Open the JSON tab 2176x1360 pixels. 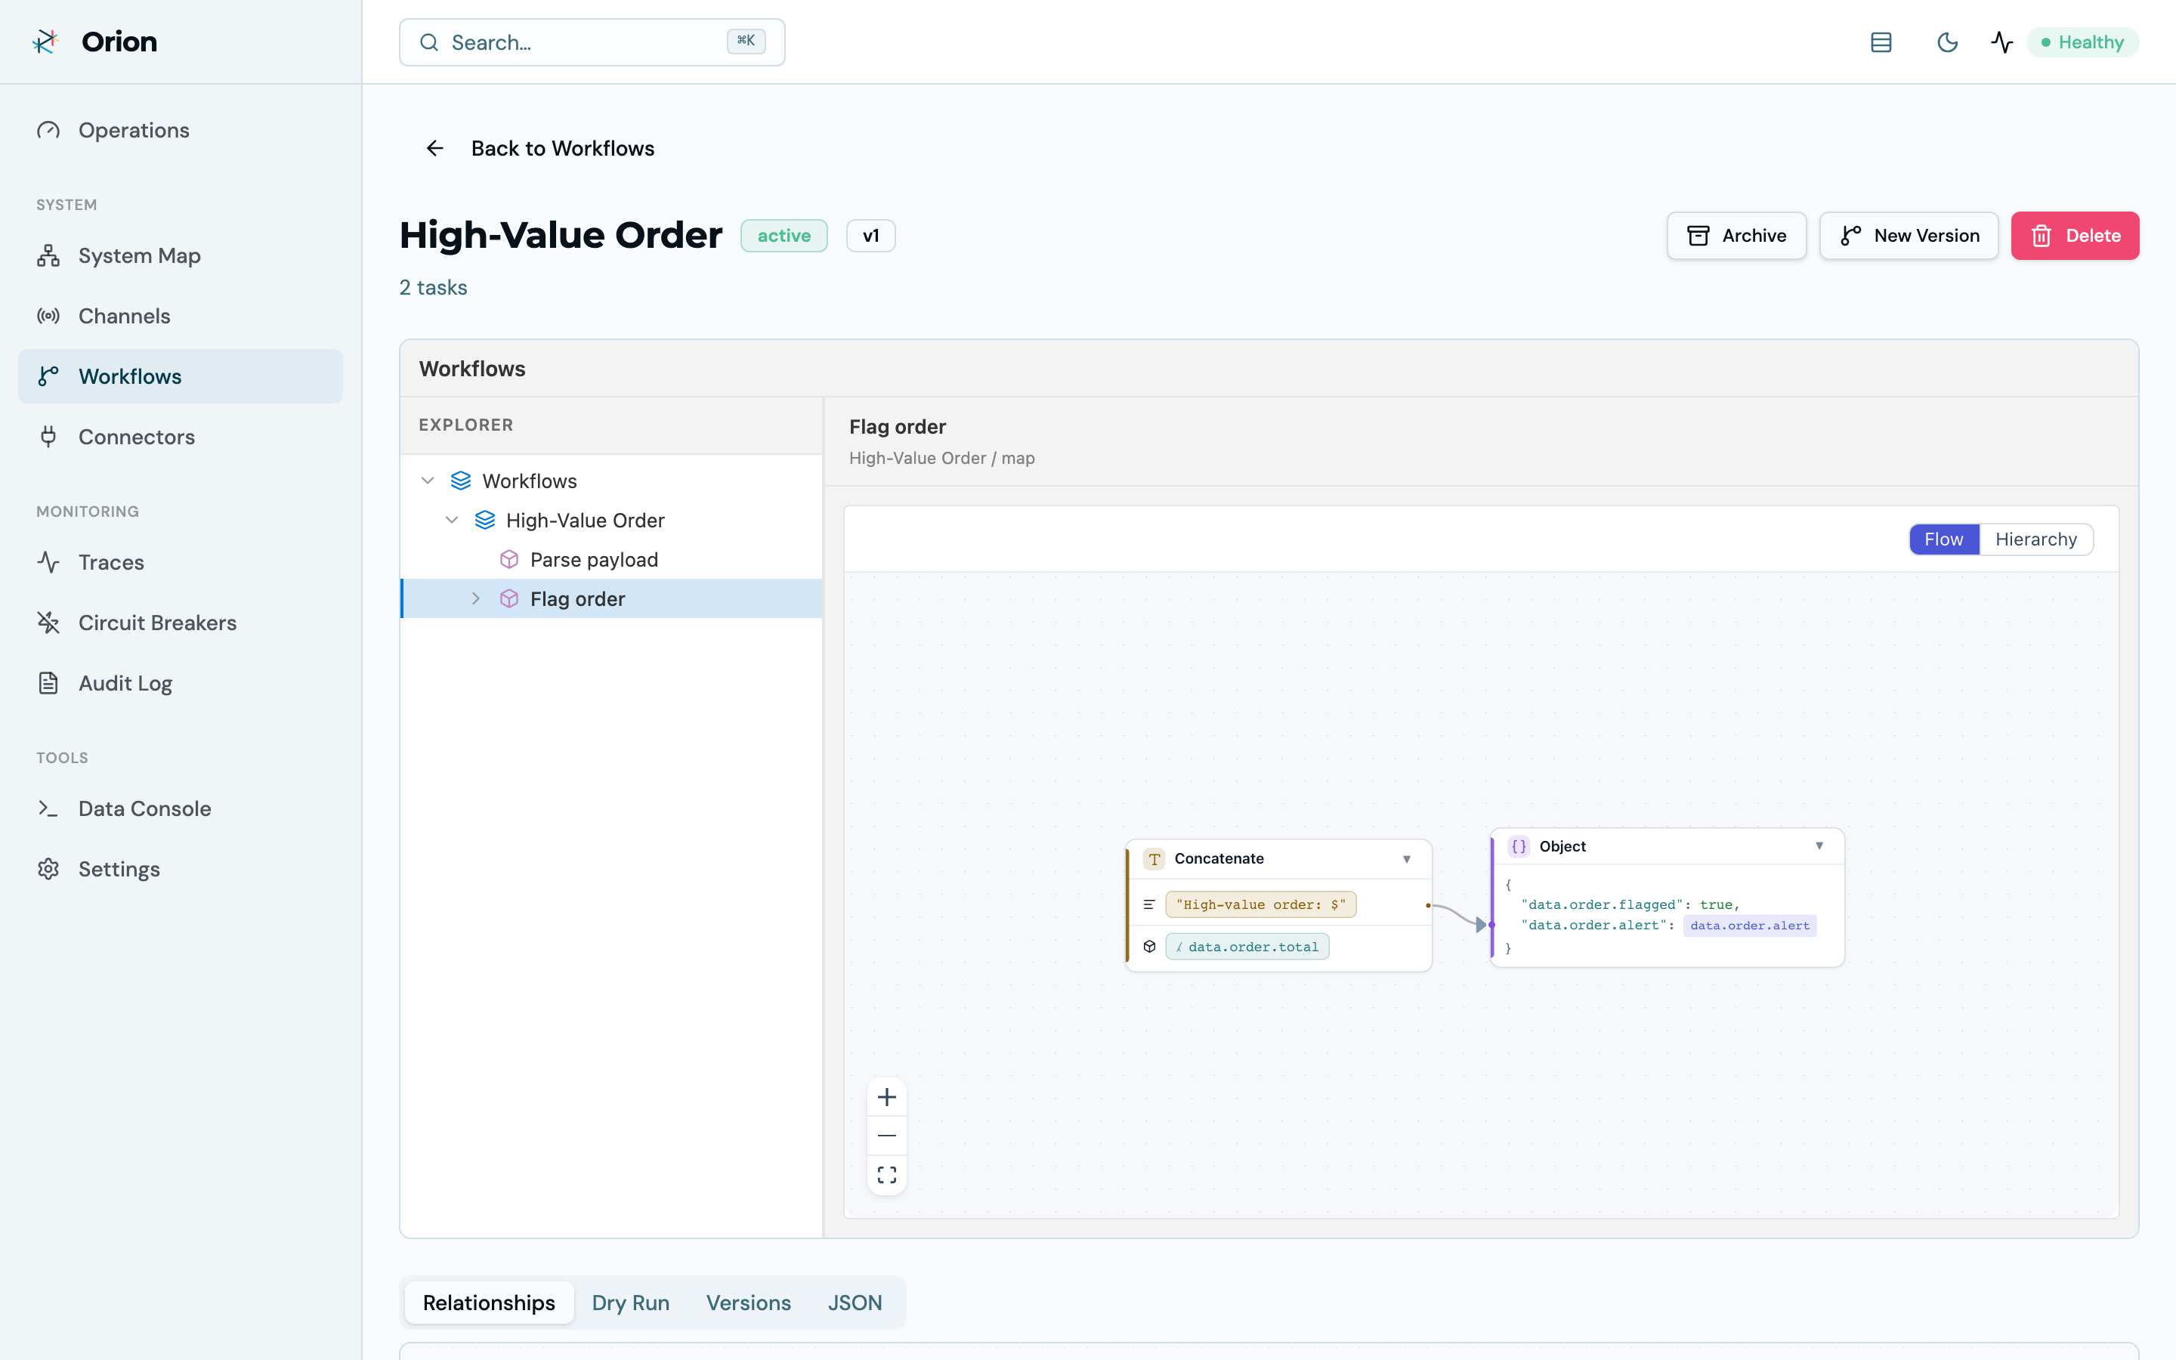tap(855, 1303)
